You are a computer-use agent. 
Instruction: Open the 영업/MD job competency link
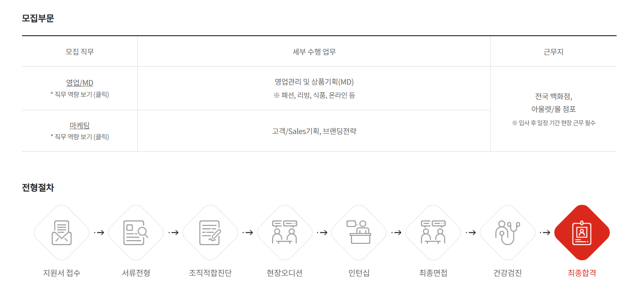(x=80, y=83)
